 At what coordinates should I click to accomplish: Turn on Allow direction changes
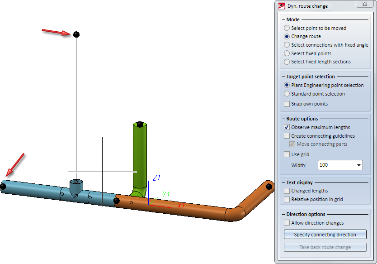(287, 223)
